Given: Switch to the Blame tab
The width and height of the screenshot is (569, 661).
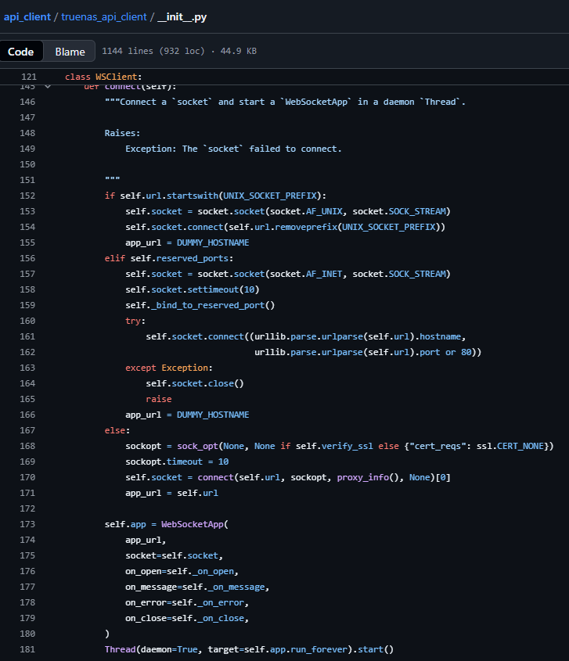Looking at the screenshot, I should point(70,52).
